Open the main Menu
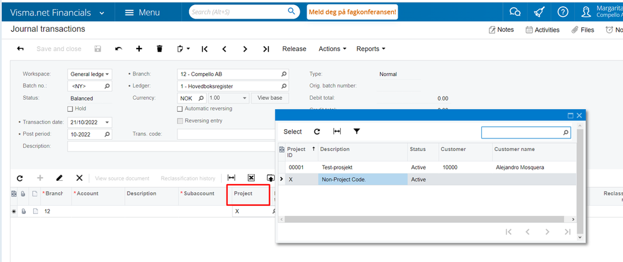Screen dimensions: 623x262 [142, 12]
